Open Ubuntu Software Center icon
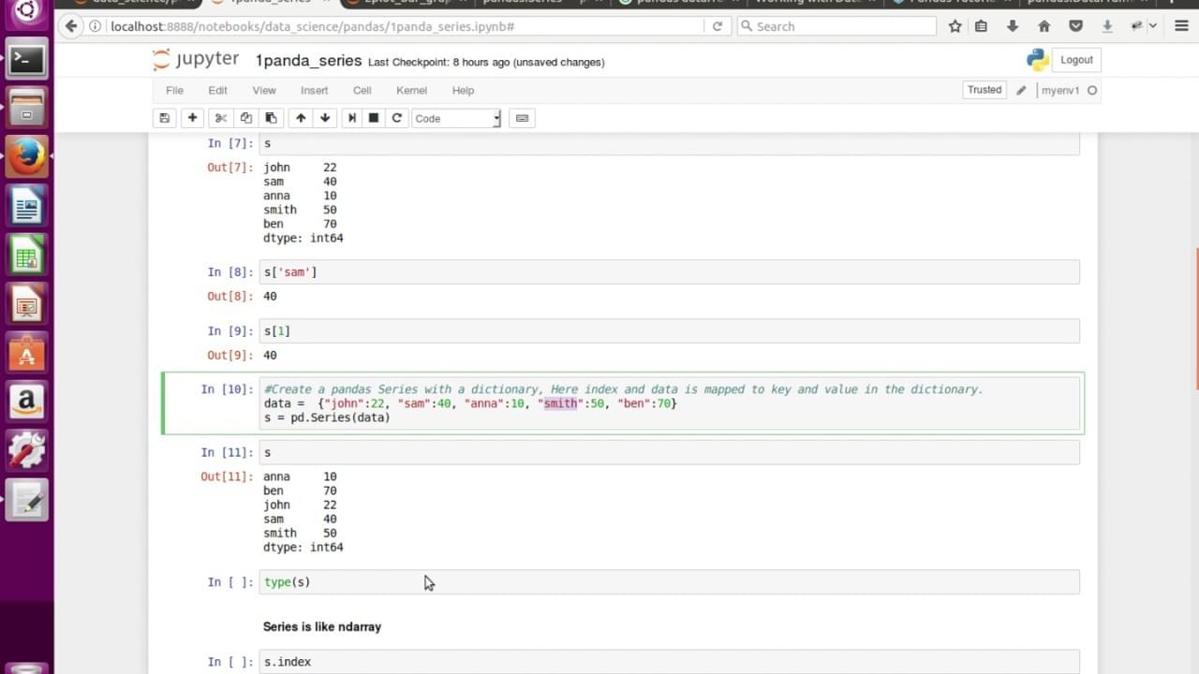Viewport: 1199px width, 674px height. (26, 354)
